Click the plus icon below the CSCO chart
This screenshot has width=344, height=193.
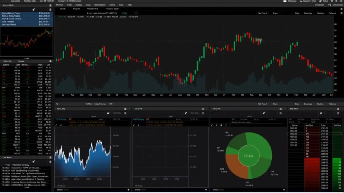pos(206,190)
